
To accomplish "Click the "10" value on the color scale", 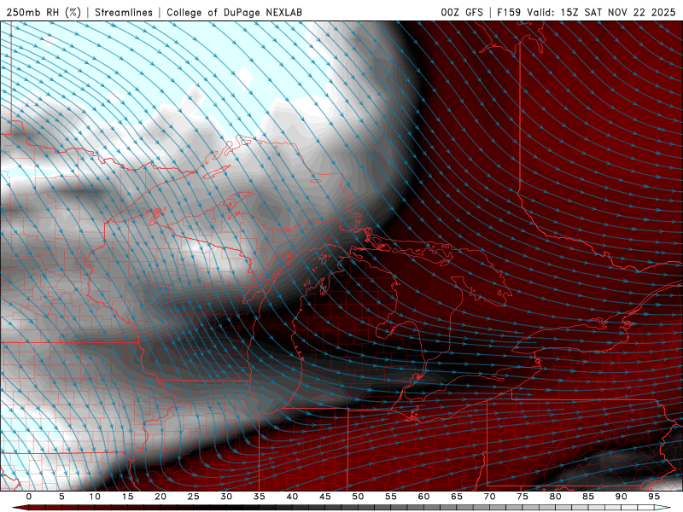I will click(95, 497).
